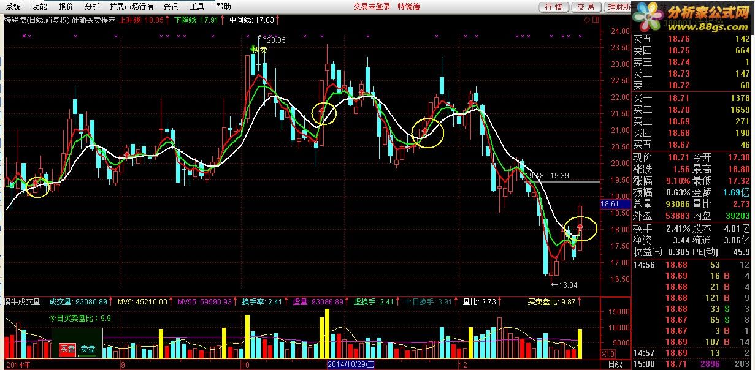Select the 买二 18.70 order row
755x370 pixels.
pos(692,110)
